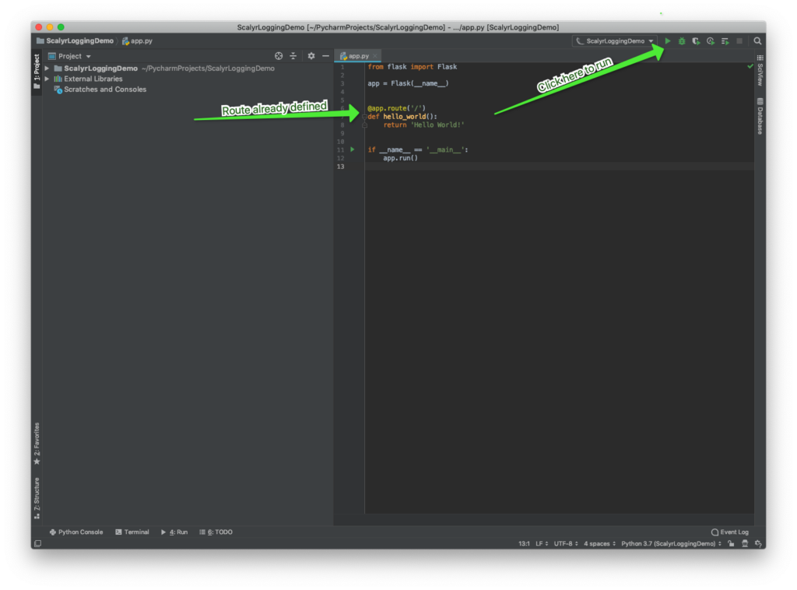The height and width of the screenshot is (590, 797).
Task: Toggle the read-only lock icon in status bar
Action: point(730,543)
